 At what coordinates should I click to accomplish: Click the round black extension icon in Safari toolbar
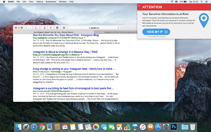coord(64,28)
